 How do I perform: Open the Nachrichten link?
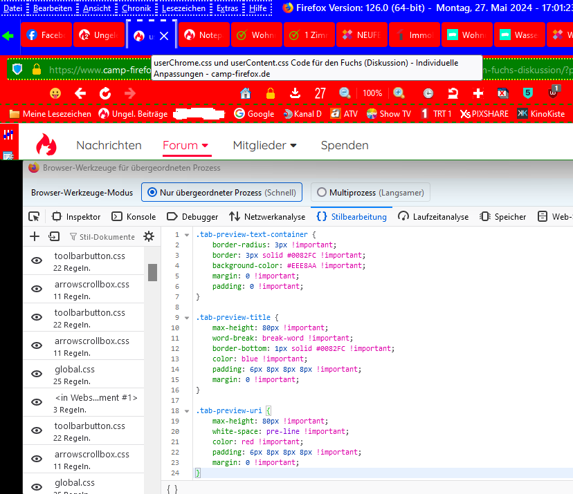[x=109, y=145]
